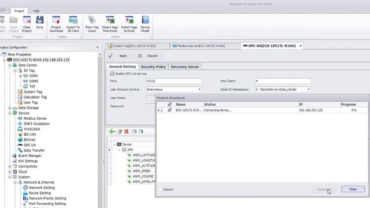Click the Device Model ribbon icon

pyautogui.click(x=145, y=24)
